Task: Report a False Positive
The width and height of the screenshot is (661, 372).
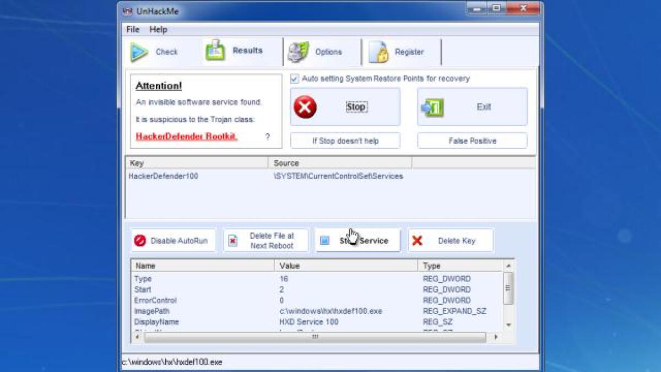Action: [472, 141]
